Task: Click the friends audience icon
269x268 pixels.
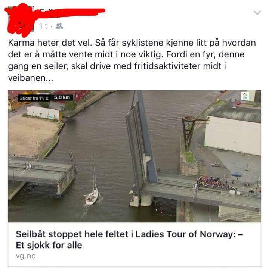Action: (59, 26)
